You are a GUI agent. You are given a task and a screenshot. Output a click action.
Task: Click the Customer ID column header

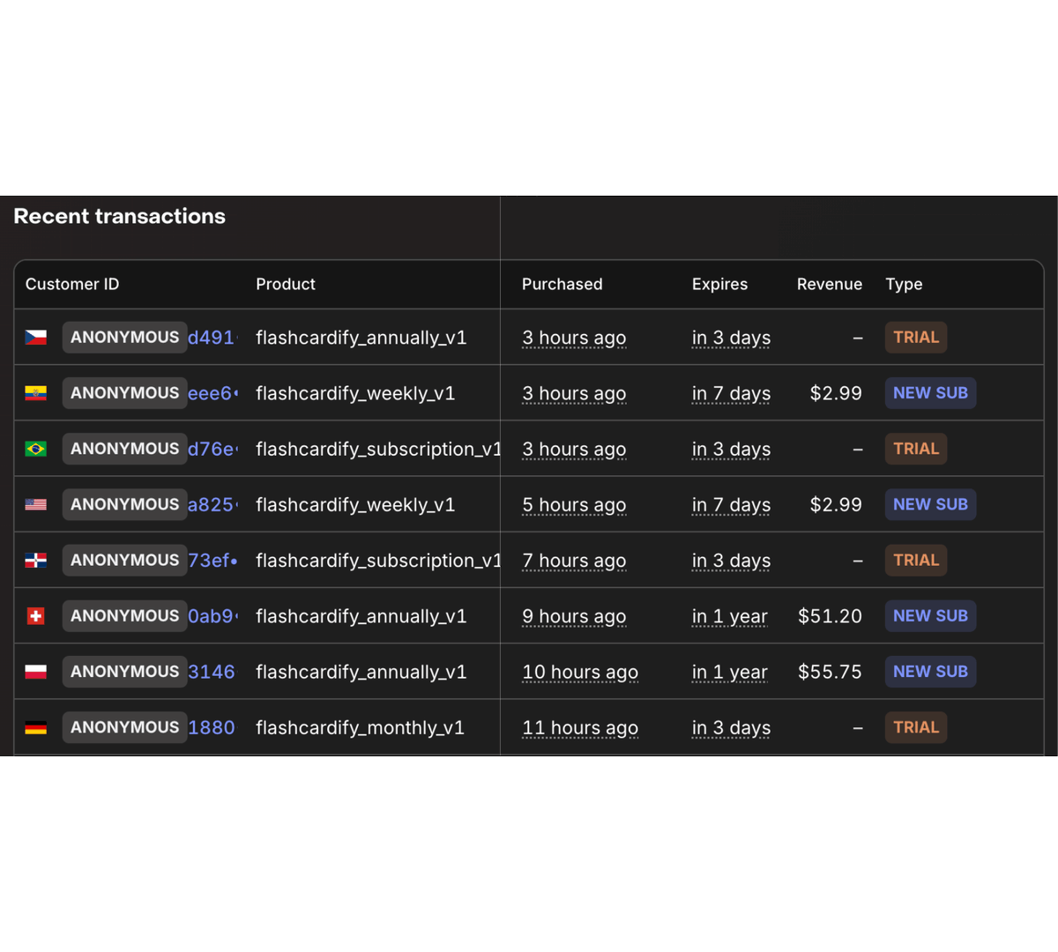point(72,284)
